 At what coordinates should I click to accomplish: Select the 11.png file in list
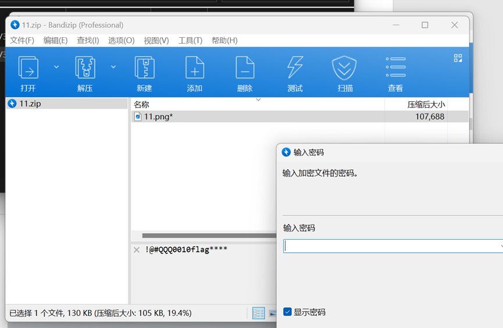click(x=158, y=117)
